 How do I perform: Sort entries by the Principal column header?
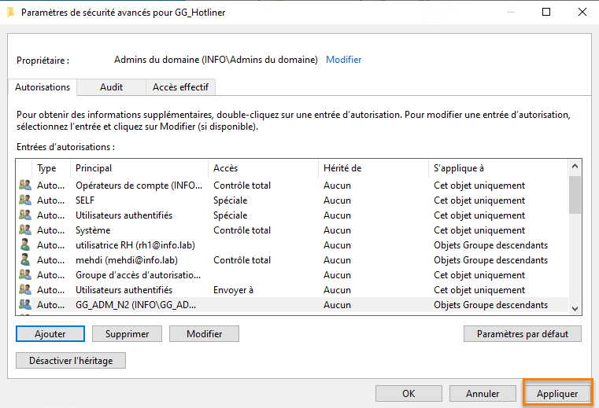[x=94, y=168]
